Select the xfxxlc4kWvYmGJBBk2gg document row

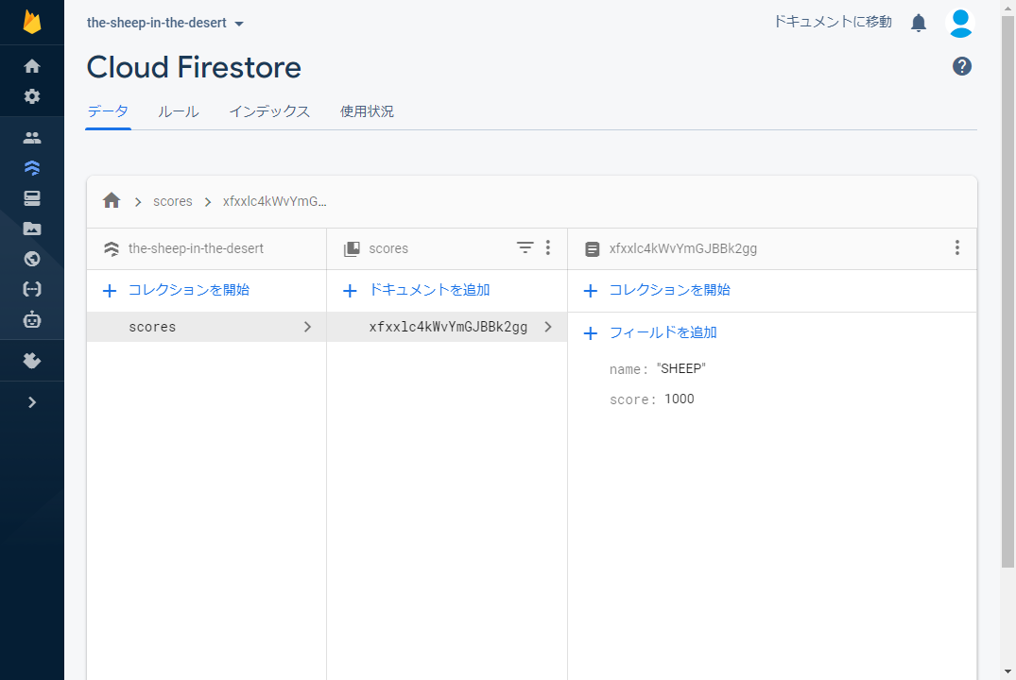pyautogui.click(x=447, y=327)
